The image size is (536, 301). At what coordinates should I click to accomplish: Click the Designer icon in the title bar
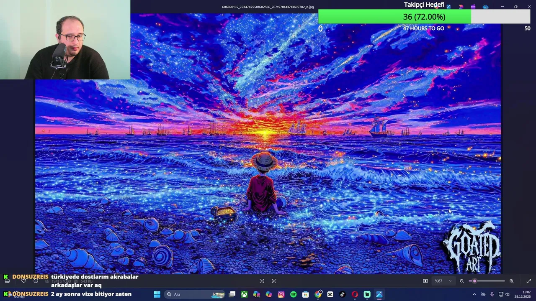[461, 7]
